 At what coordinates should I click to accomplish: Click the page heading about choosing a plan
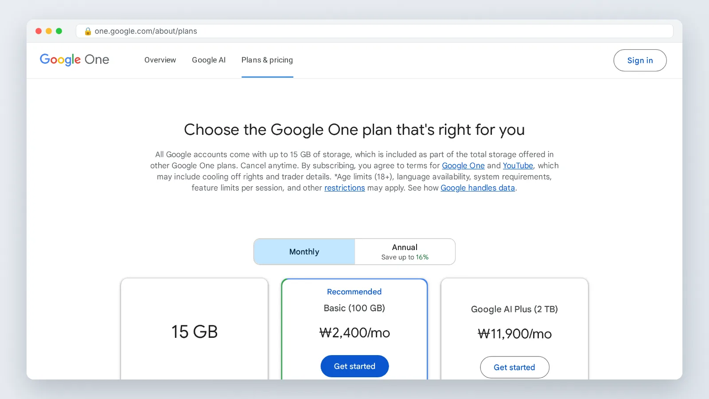[354, 129]
